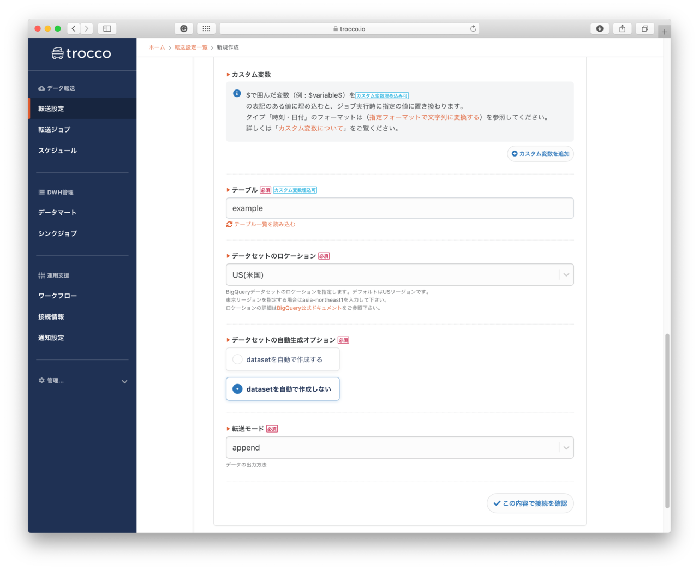The width and height of the screenshot is (699, 570).
Task: Click the Safari address bar showing trocco.io
Action: [x=349, y=28]
